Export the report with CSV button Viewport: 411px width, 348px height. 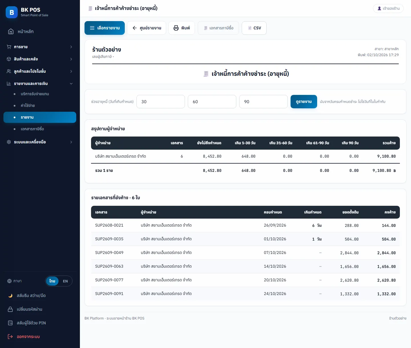point(254,28)
